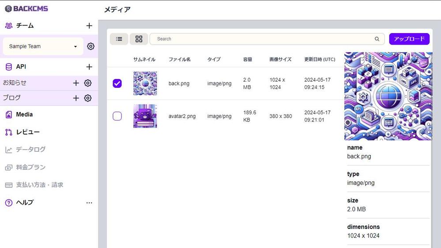Check the avatar2.png checkbox
Screen dimensions: 441x248
[x=117, y=116]
